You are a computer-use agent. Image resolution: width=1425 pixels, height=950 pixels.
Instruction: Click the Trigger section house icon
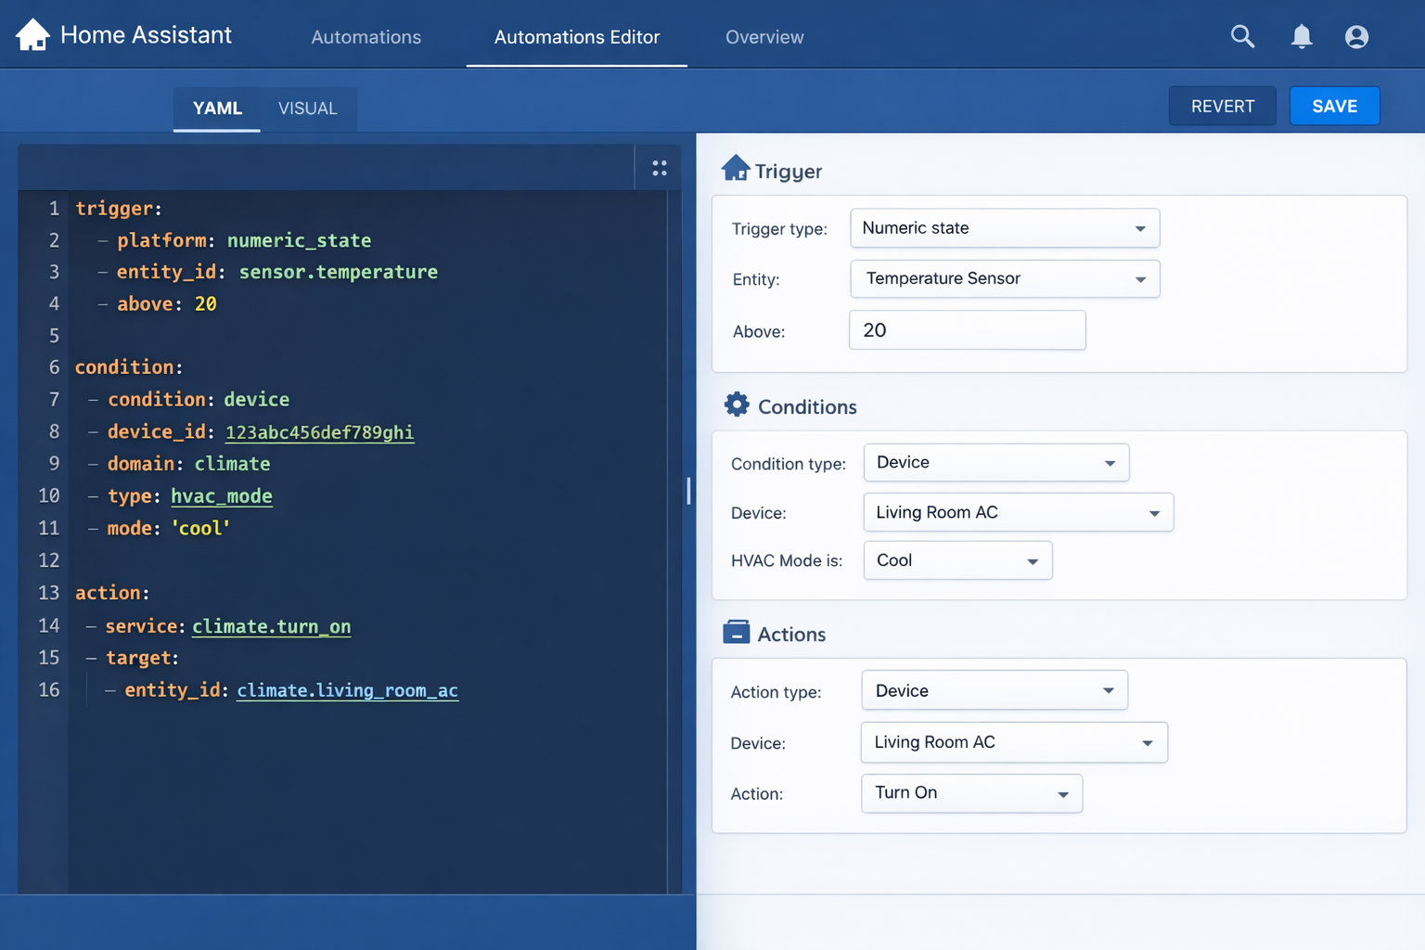[736, 168]
